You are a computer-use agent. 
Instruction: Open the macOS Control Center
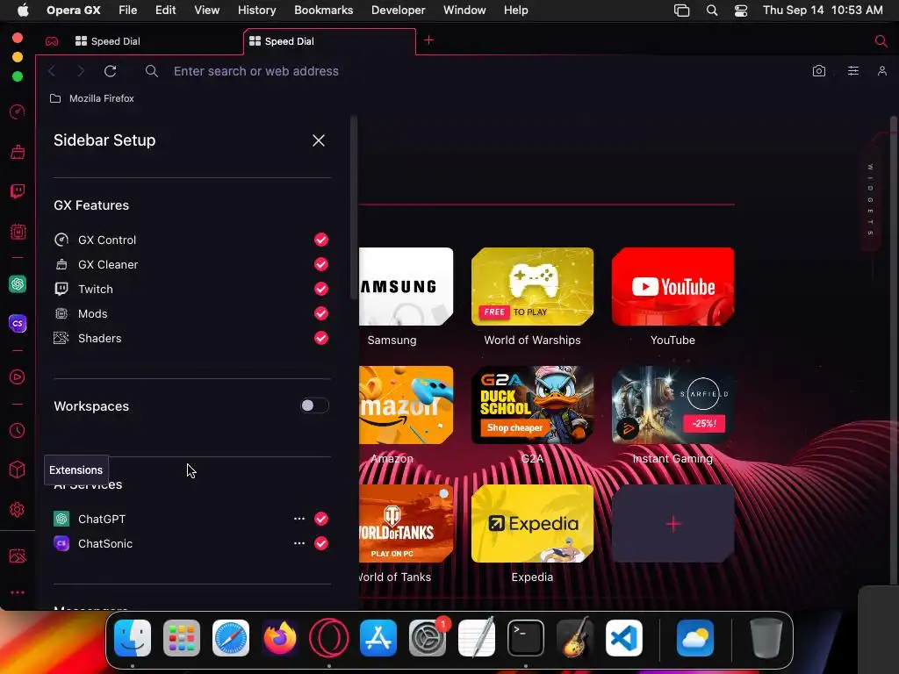(741, 11)
